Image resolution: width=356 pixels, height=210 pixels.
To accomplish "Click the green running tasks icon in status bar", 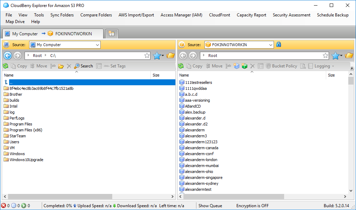I will pos(23,205).
